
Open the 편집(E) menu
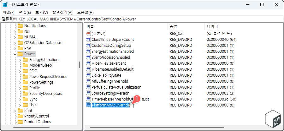coord(25,13)
